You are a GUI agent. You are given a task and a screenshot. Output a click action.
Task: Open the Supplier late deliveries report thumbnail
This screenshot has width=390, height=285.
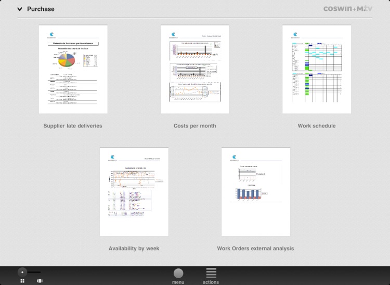(73, 69)
